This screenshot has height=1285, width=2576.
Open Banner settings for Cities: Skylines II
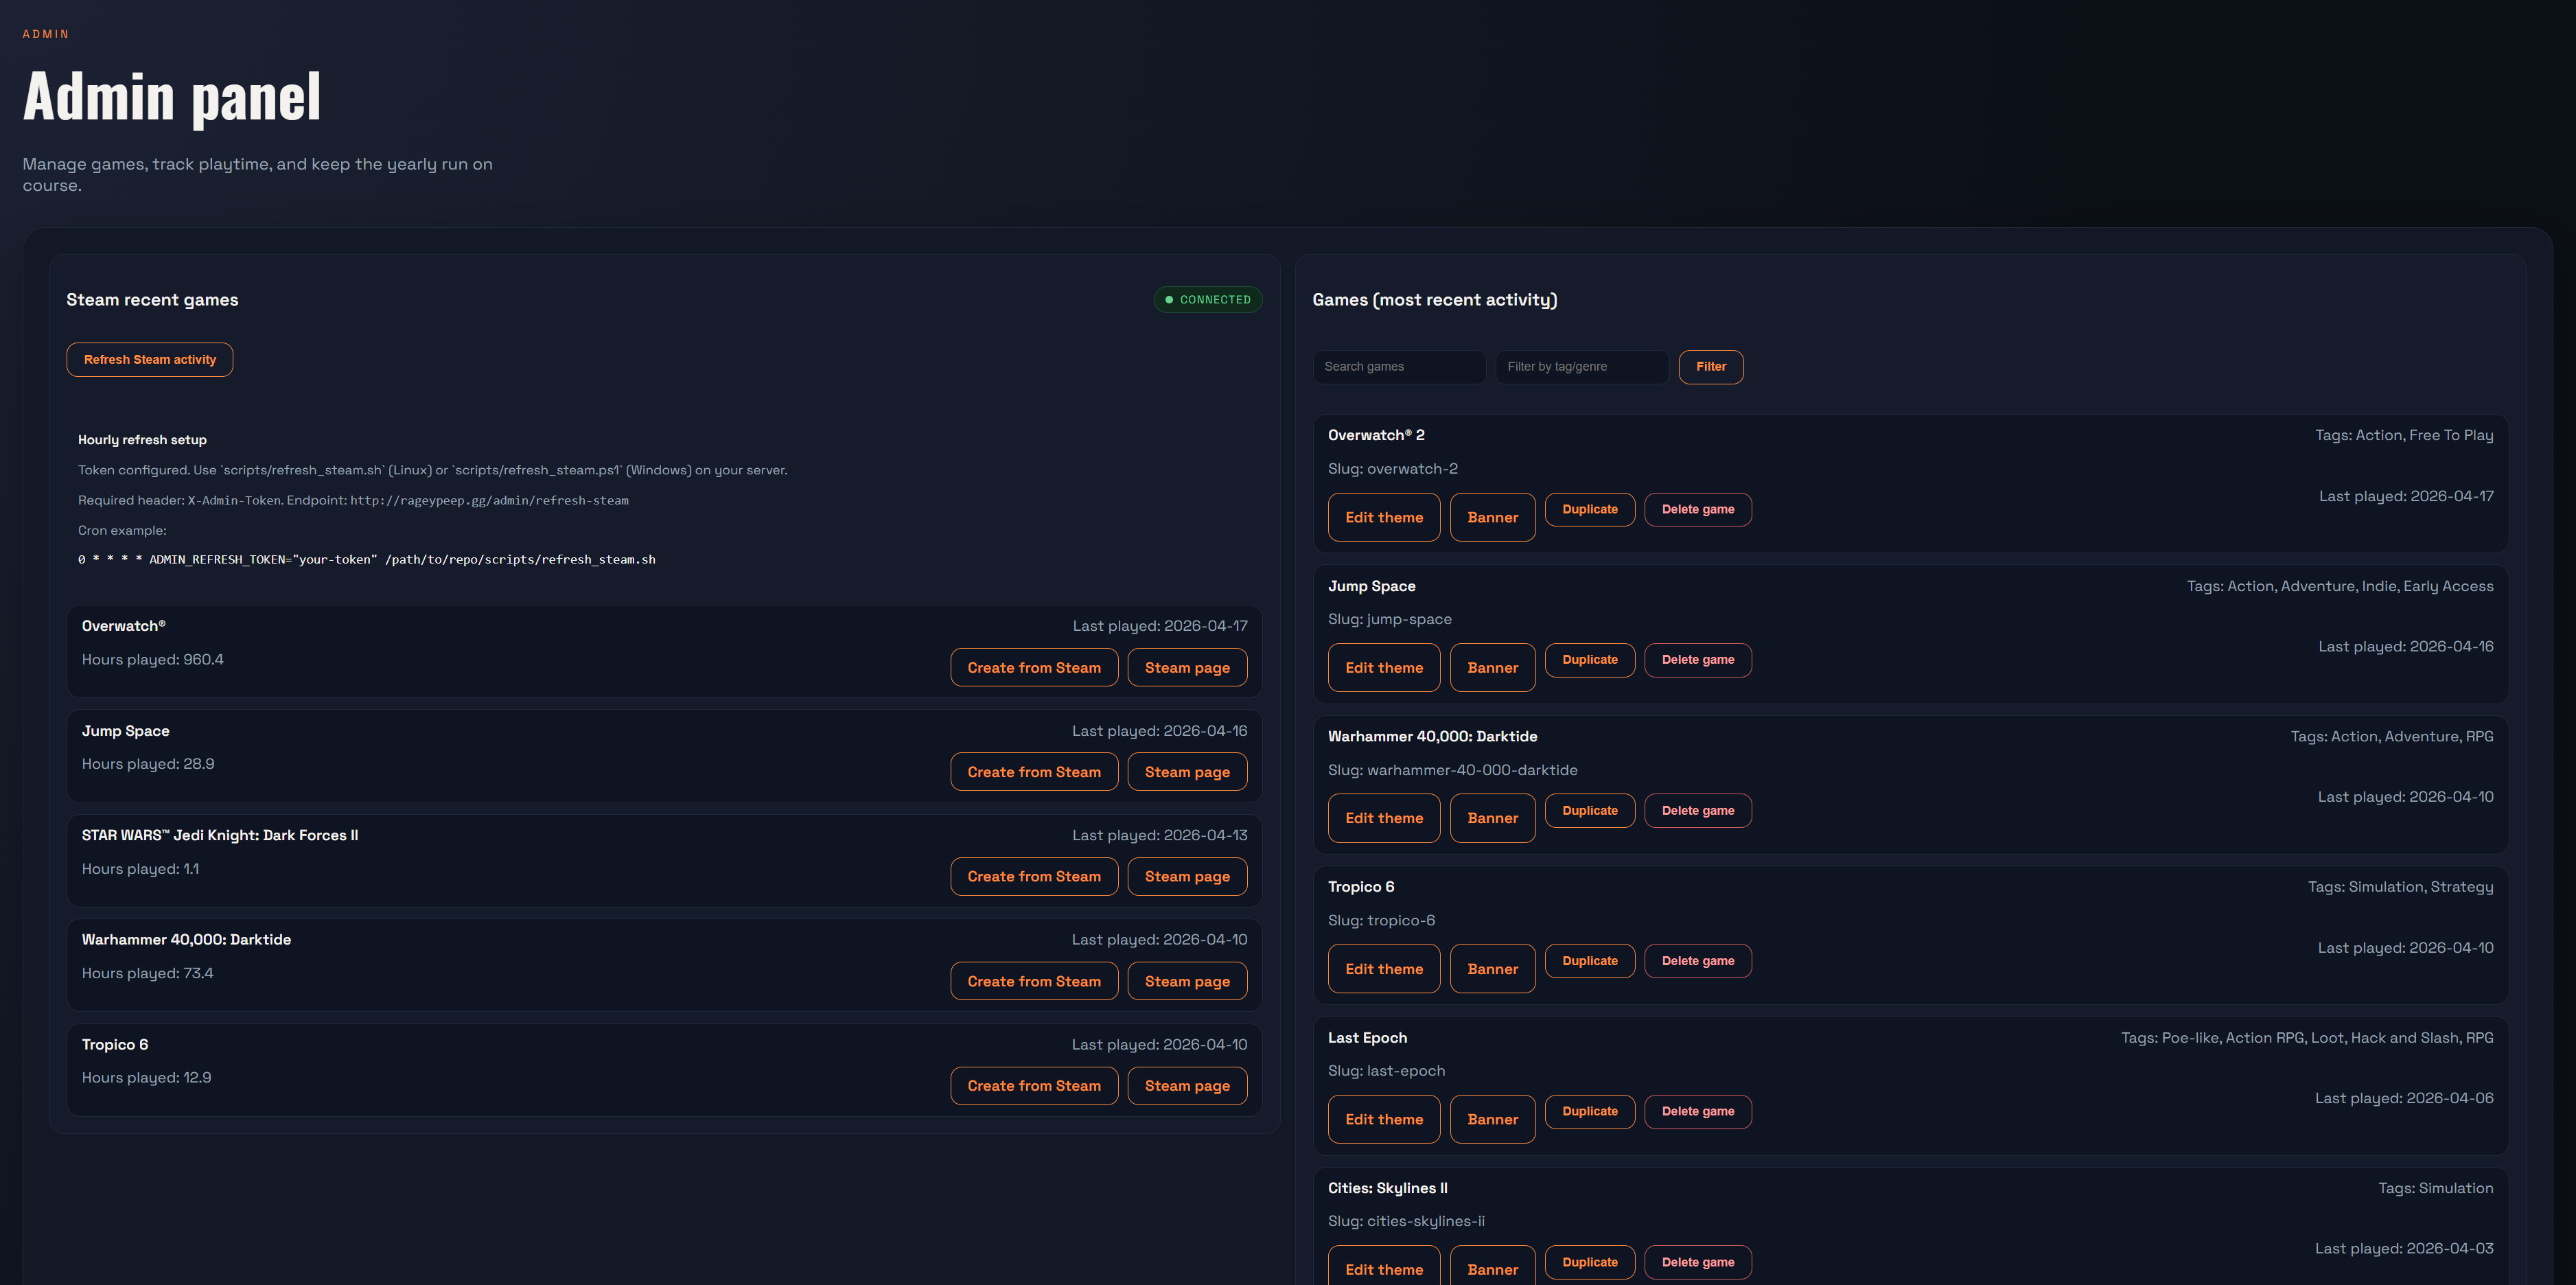coord(1492,1268)
